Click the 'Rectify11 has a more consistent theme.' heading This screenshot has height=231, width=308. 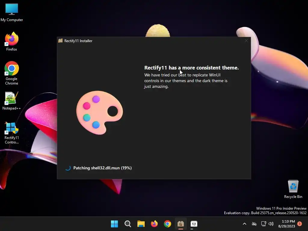click(x=192, y=68)
